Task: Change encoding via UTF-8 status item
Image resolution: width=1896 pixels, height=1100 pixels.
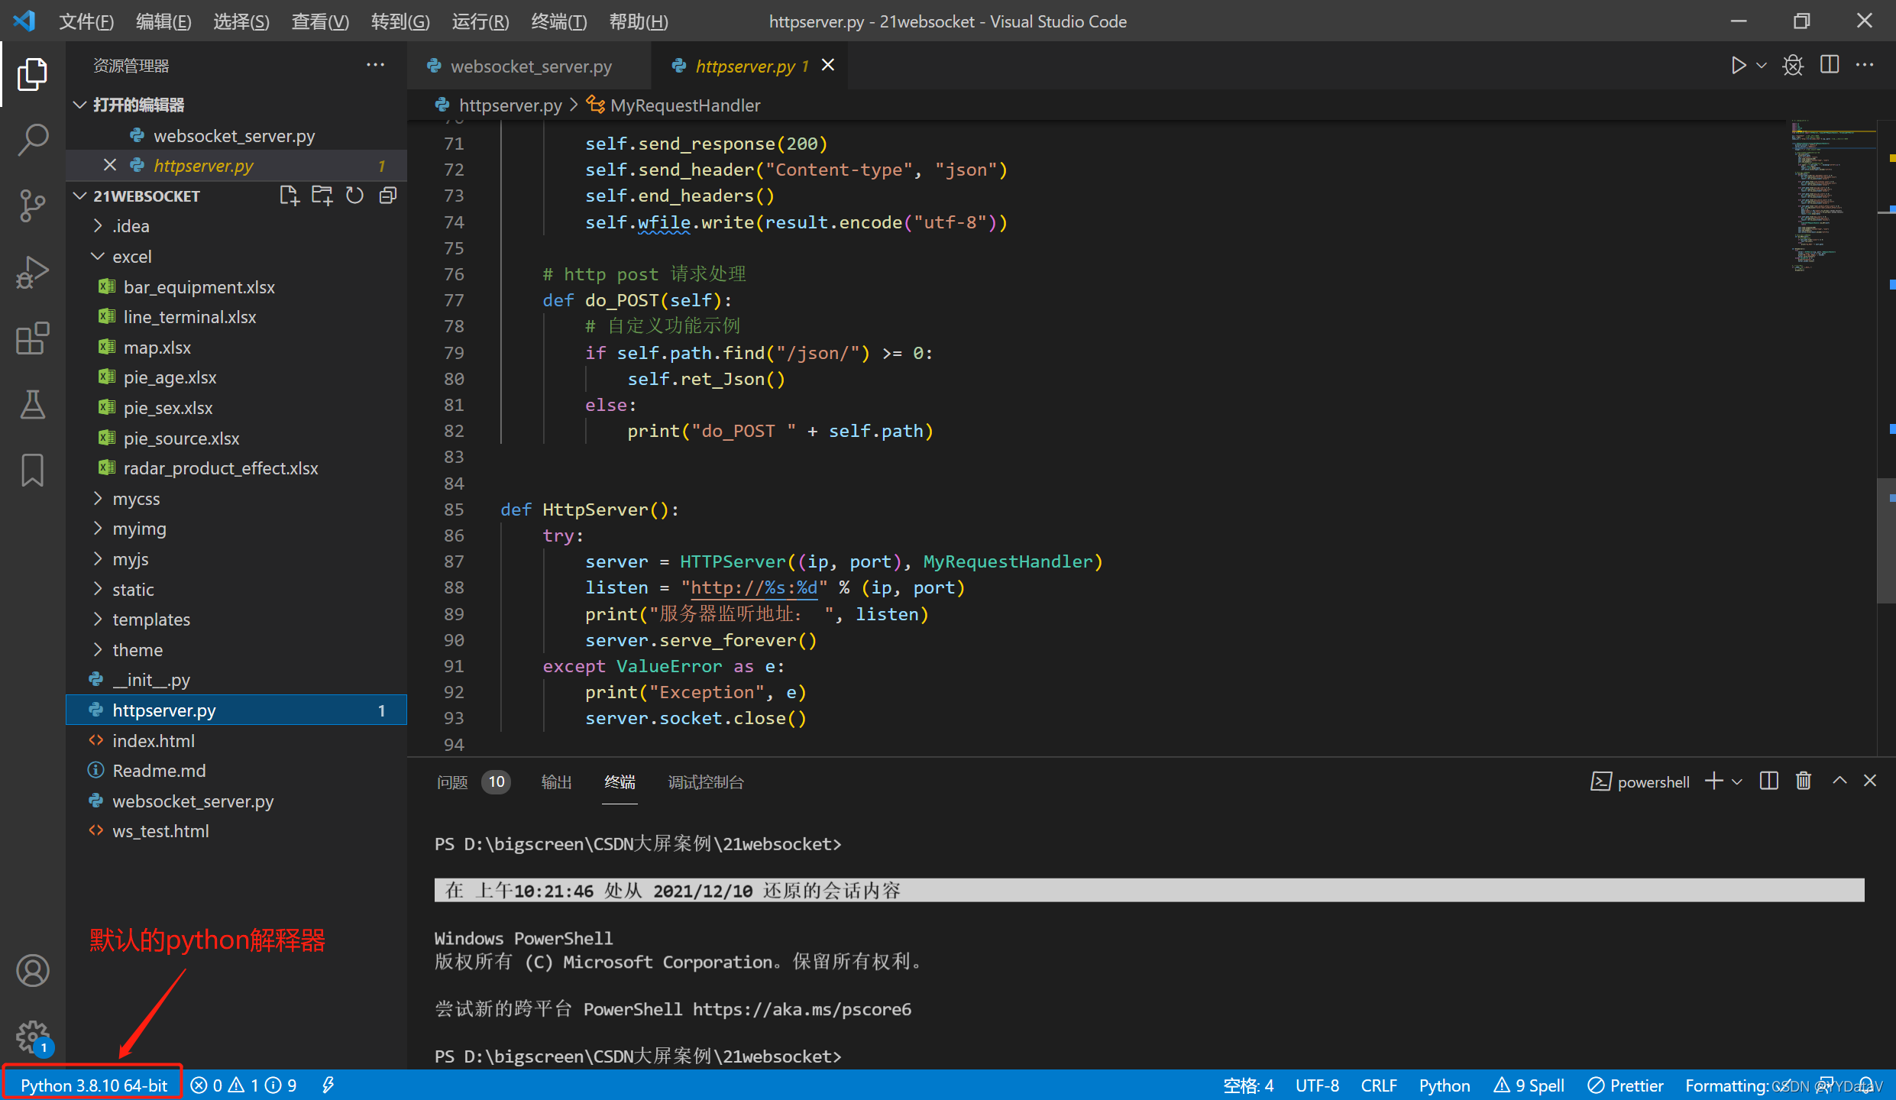Action: (1317, 1085)
